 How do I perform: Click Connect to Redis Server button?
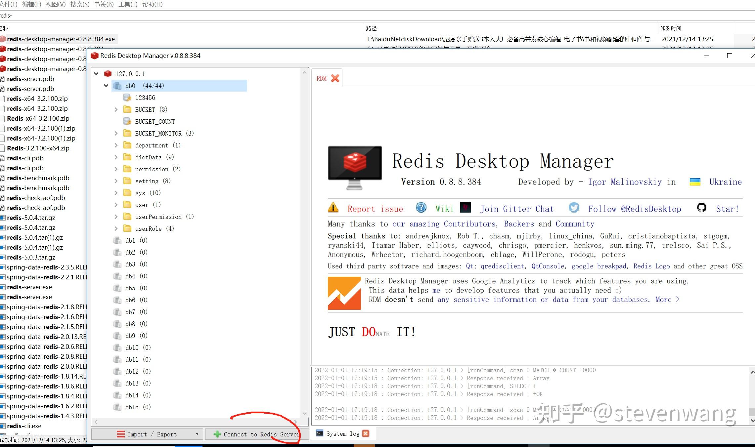point(257,434)
